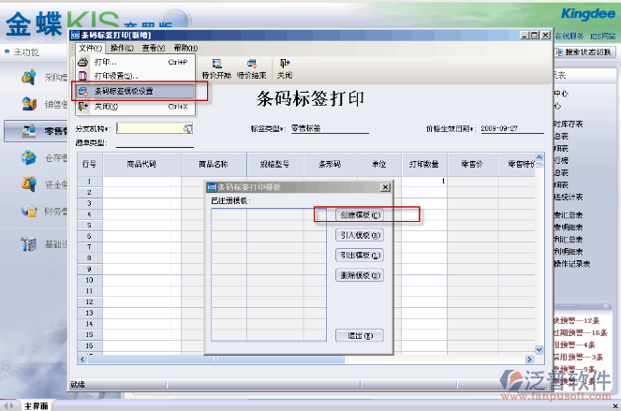
Task: Click the 特价结束 toolbar icon
Action: click(252, 64)
